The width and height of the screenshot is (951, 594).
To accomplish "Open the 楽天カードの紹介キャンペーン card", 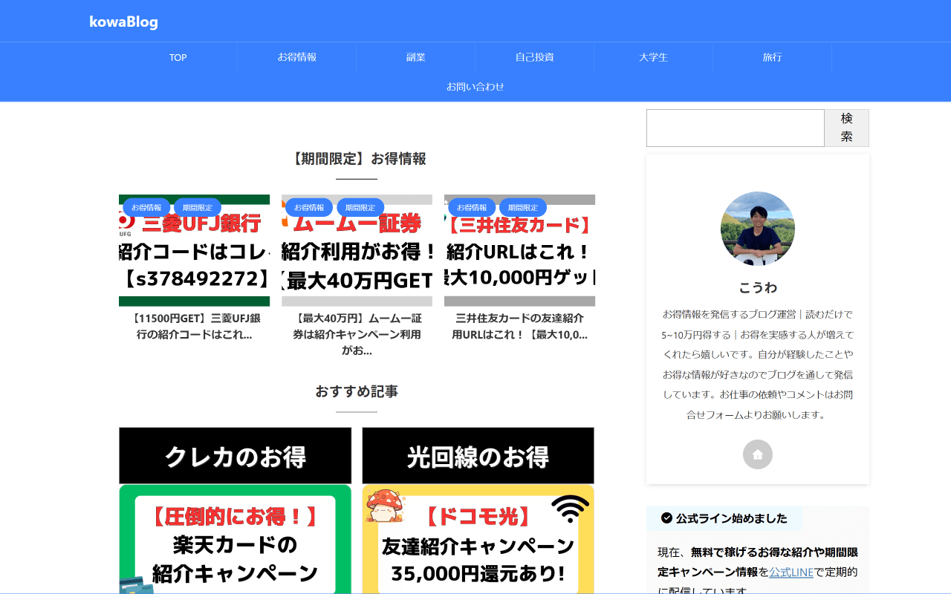I will 235,540.
